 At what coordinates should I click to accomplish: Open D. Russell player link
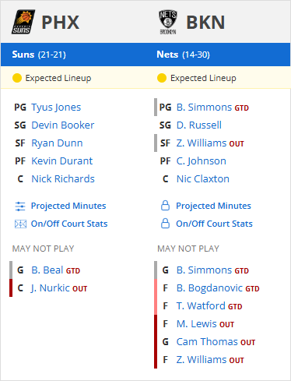pos(199,125)
